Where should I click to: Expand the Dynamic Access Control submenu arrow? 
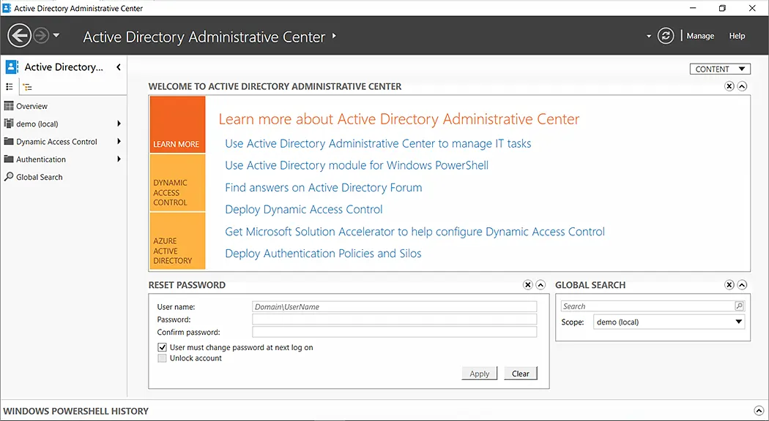click(119, 142)
